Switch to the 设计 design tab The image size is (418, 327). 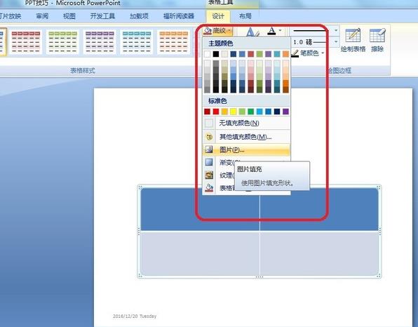218,16
